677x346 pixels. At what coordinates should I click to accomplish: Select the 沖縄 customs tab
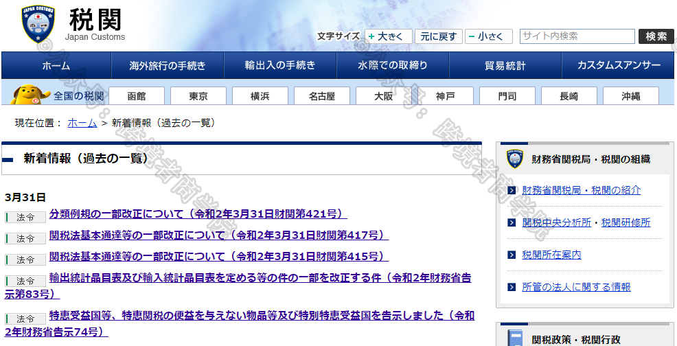[x=630, y=96]
